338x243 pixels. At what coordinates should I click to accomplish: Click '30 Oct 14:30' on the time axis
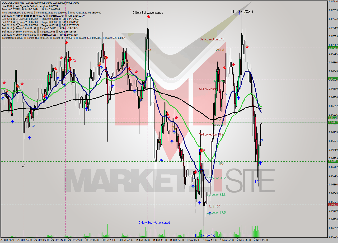coord(109,240)
